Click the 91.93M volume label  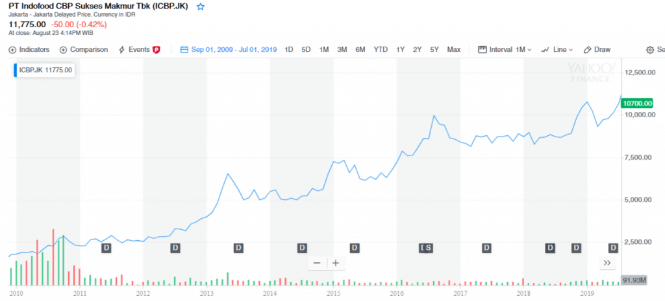634,280
